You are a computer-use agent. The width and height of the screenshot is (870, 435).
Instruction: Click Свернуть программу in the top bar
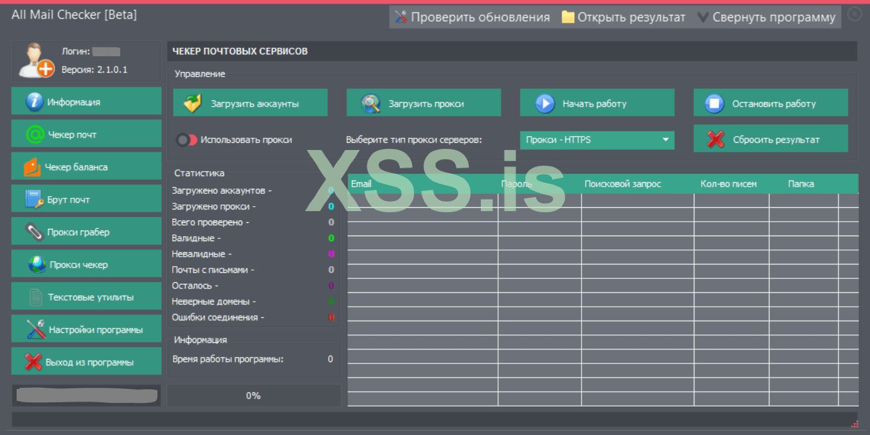coord(767,17)
